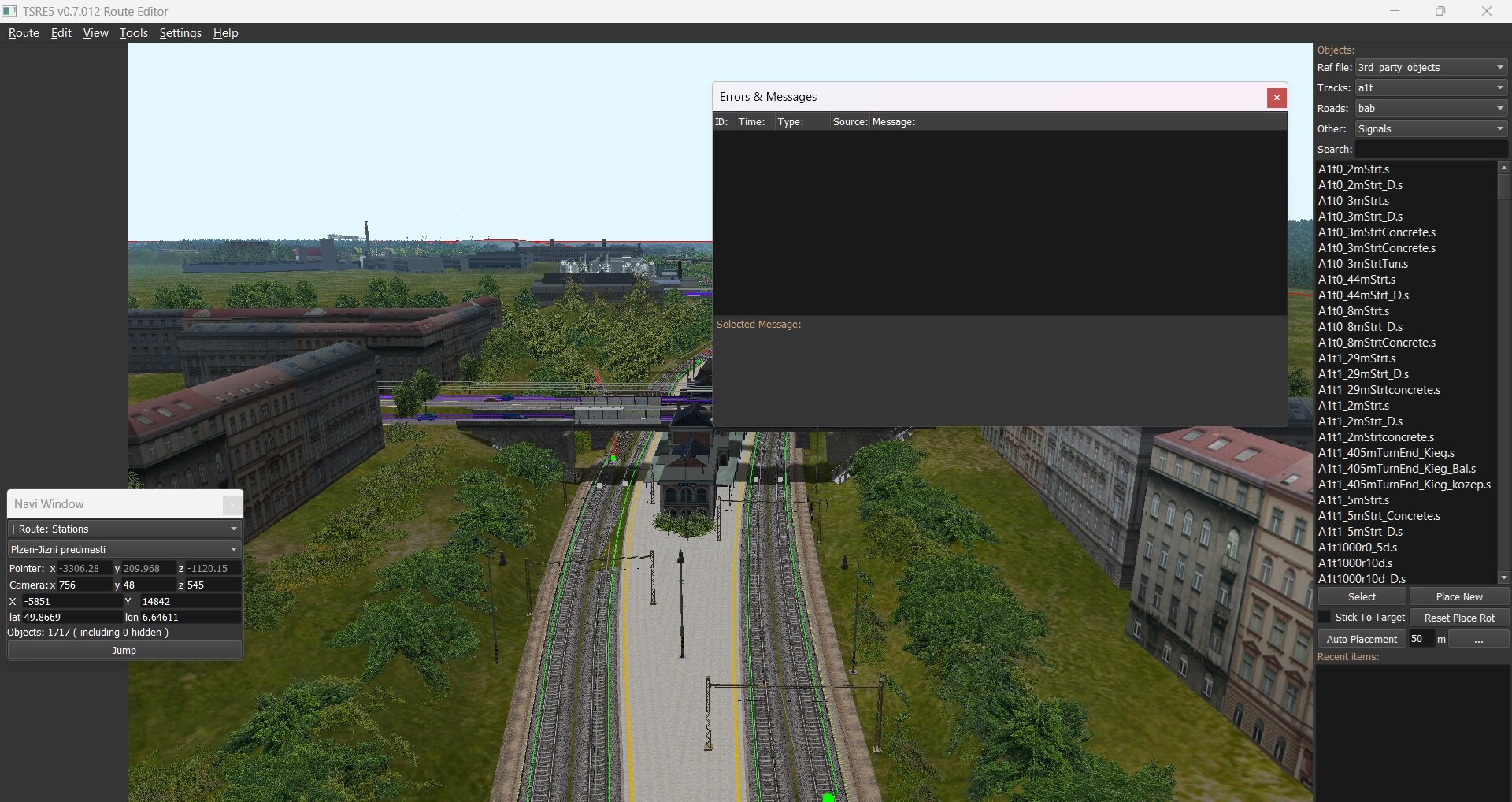Open the View menu

pyautogui.click(x=95, y=33)
